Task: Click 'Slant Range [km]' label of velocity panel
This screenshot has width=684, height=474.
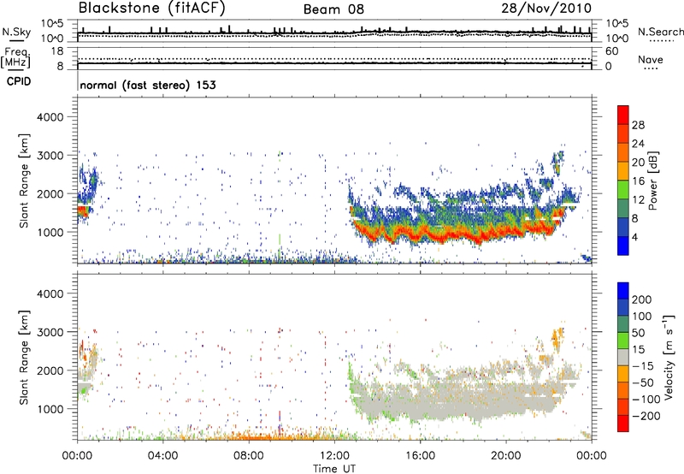Action: click(x=24, y=357)
